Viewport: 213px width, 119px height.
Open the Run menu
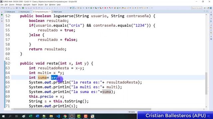click(46, 5)
